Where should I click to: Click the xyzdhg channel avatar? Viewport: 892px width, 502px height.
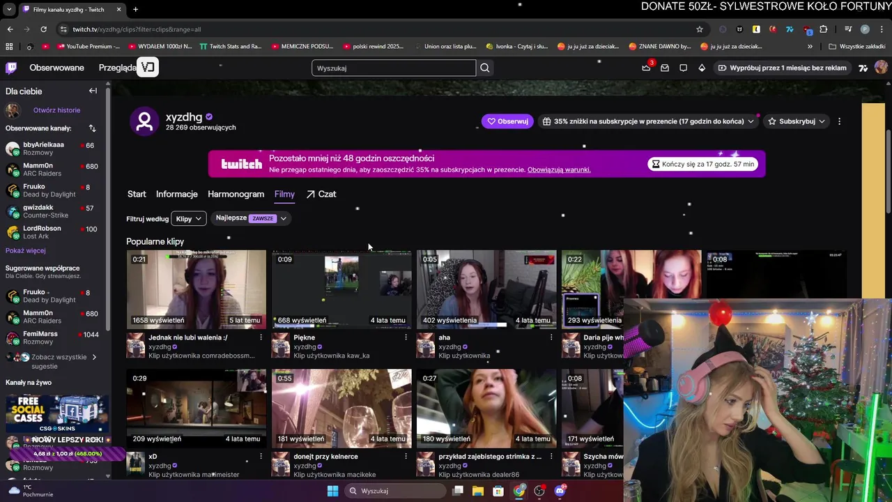[144, 121]
